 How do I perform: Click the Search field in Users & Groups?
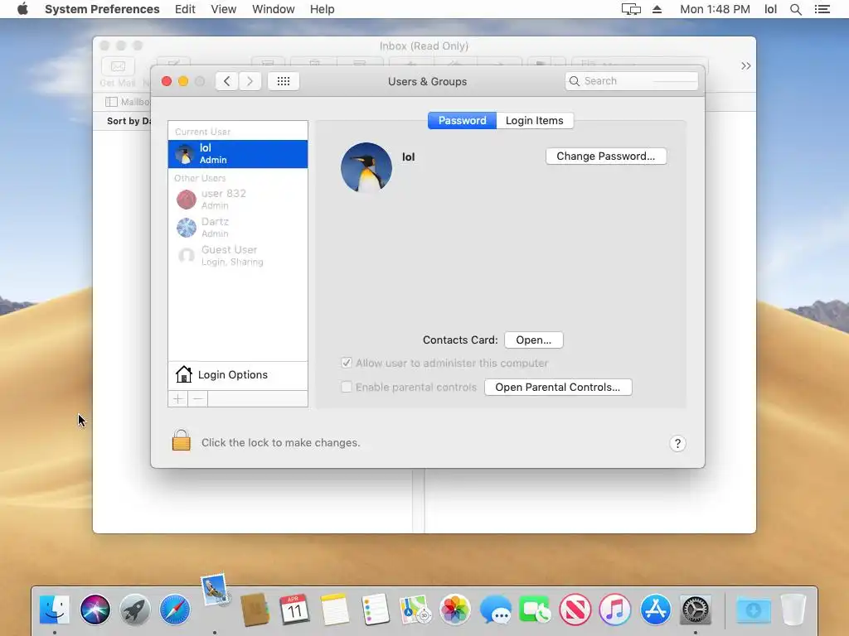point(631,81)
